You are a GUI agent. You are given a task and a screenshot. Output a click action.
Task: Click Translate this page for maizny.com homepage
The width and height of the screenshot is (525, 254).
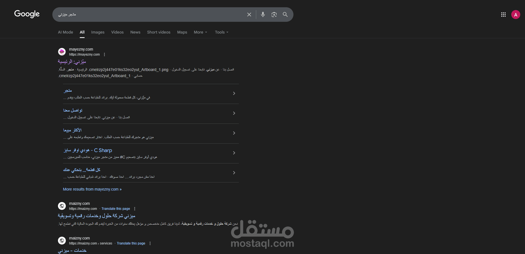[116, 209]
